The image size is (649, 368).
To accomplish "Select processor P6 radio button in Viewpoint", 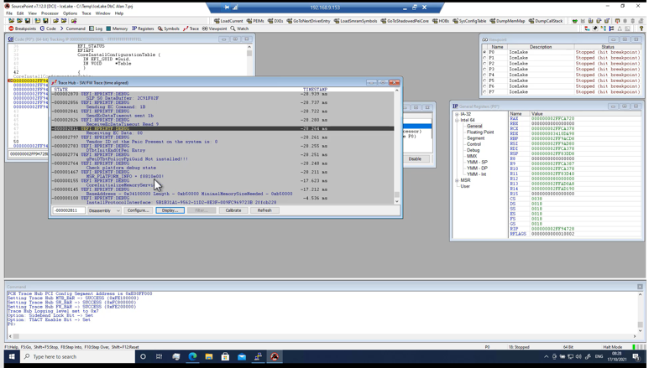I will click(484, 86).
